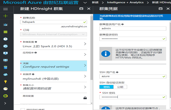The width and height of the screenshot is (171, 110).
Task: Open the cube resource icon in sidebar
Action: tap(5, 25)
